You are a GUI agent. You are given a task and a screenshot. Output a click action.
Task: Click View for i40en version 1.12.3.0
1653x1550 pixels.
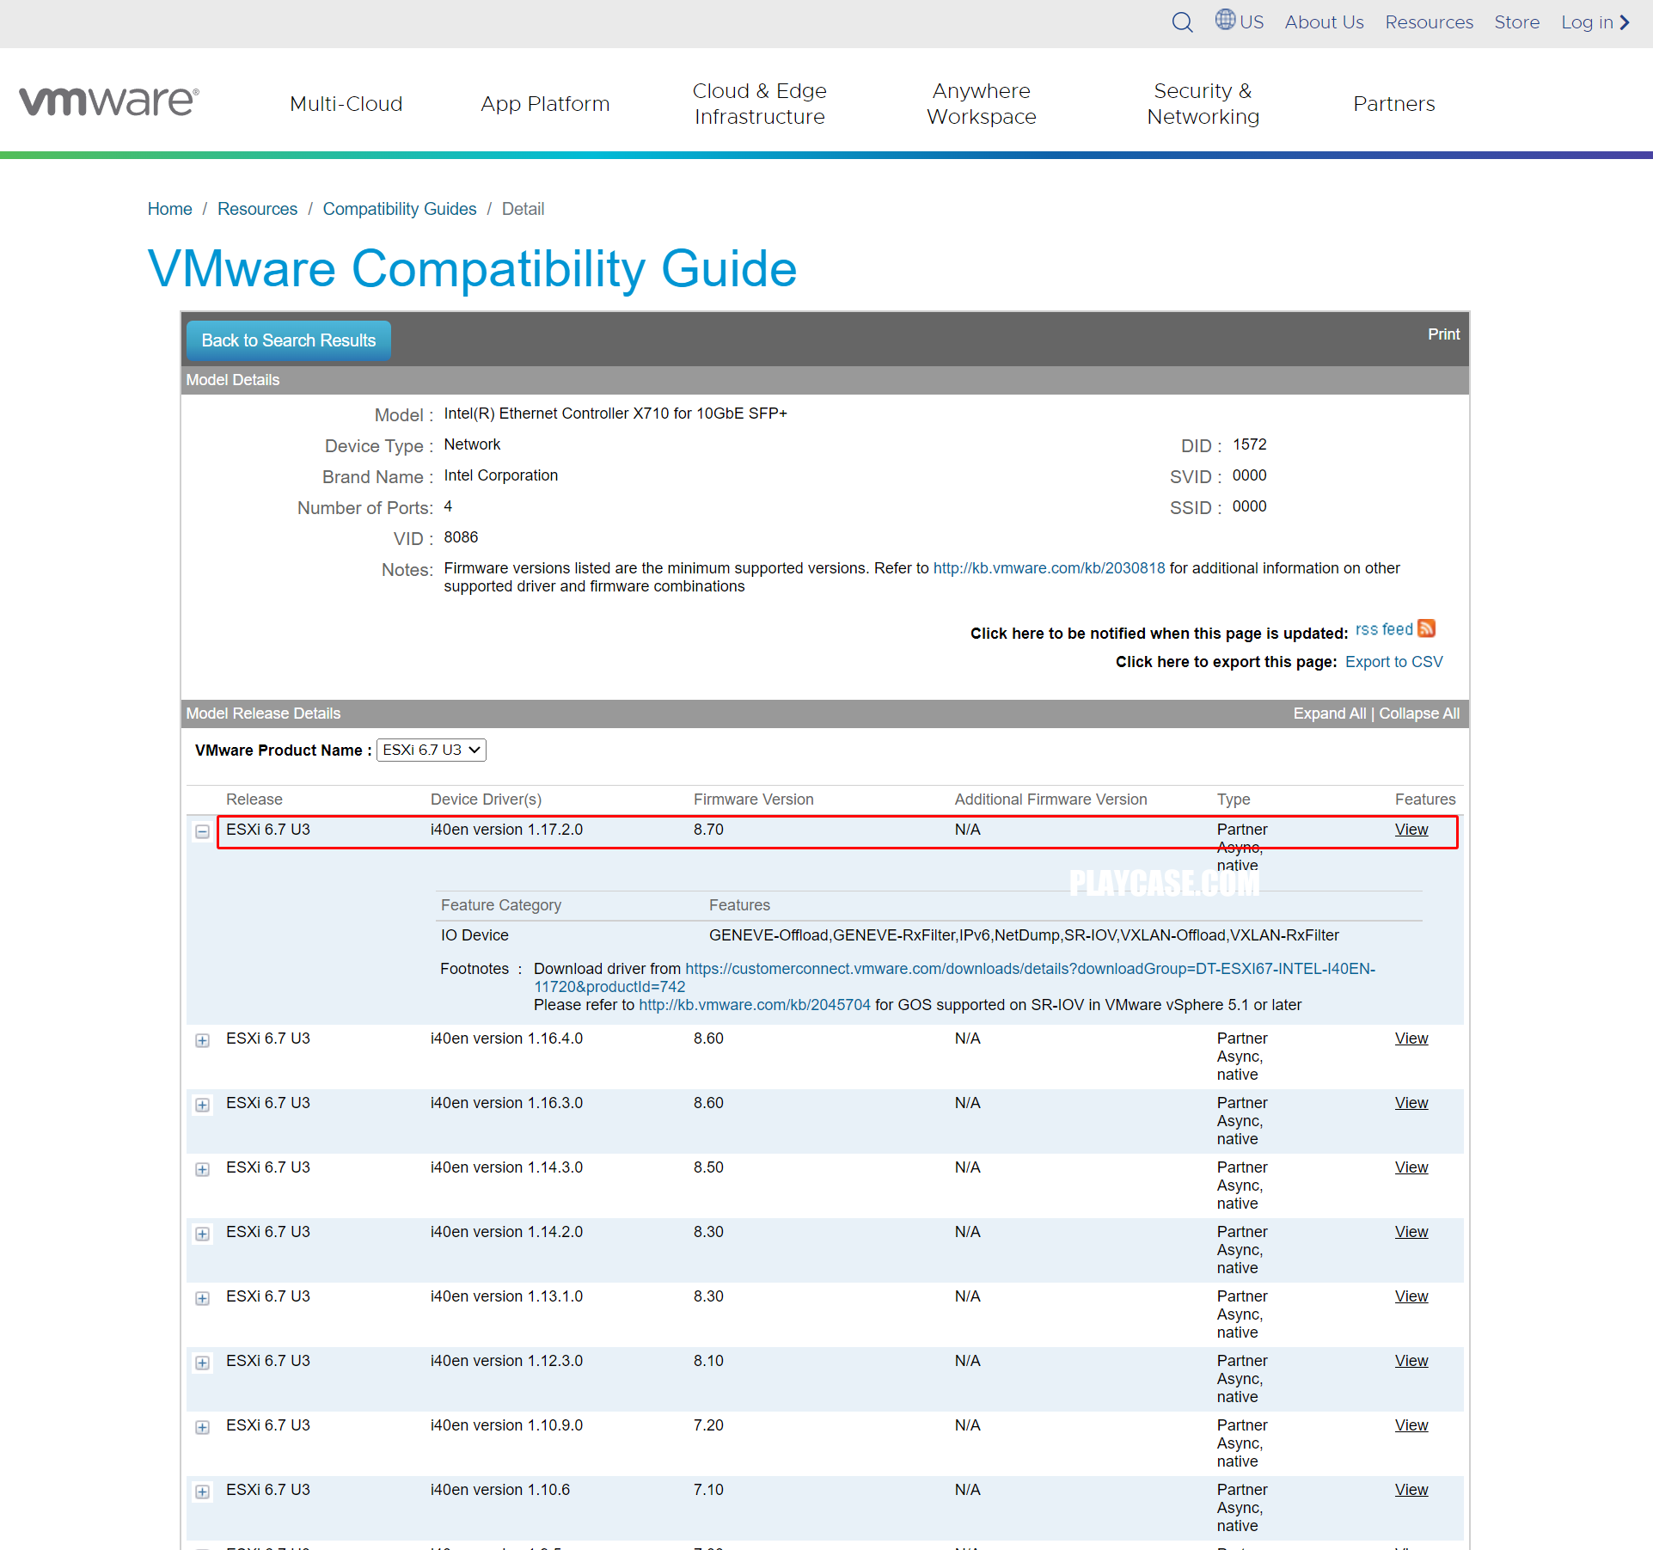(1411, 1361)
